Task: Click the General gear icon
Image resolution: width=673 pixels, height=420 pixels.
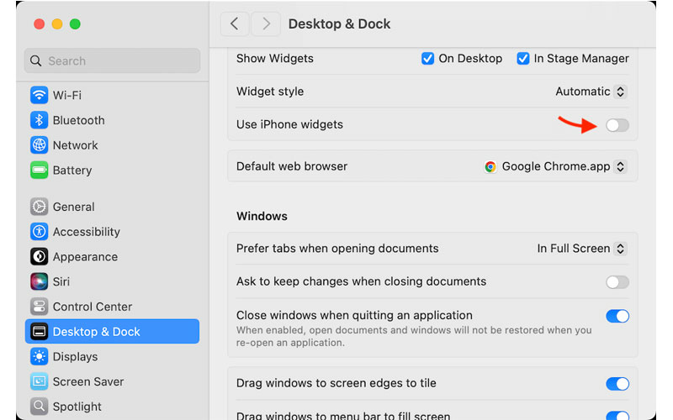Action: [39, 207]
